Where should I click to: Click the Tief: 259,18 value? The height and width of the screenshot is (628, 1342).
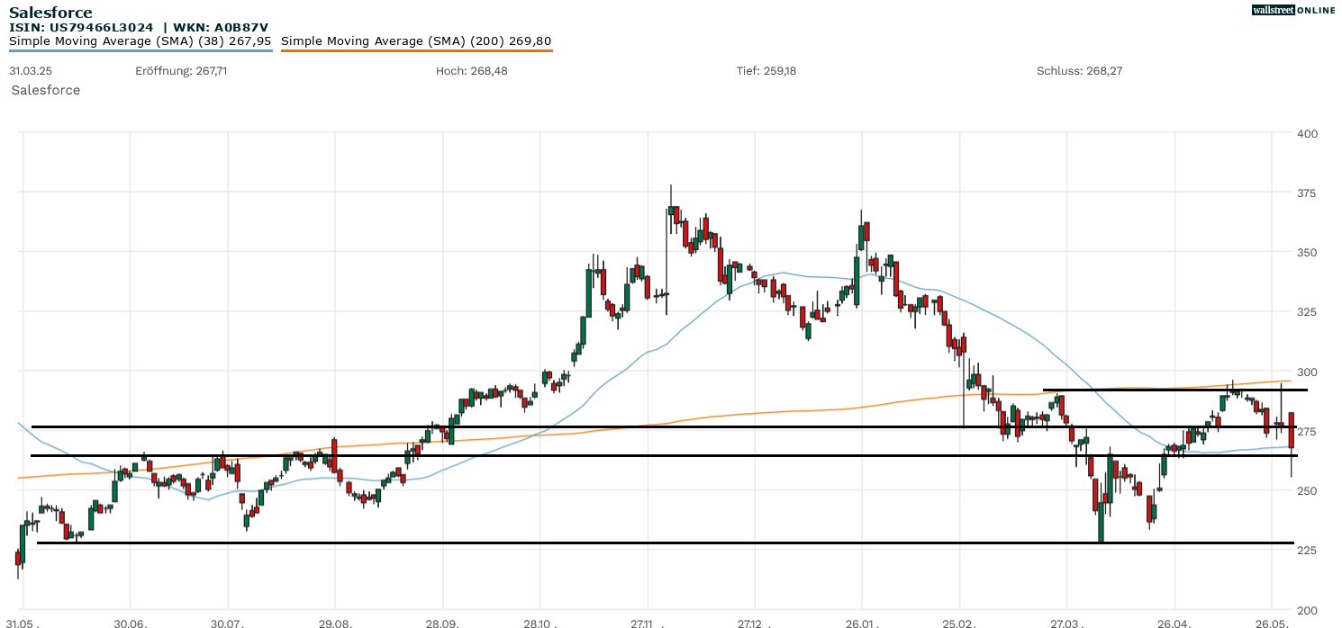(766, 71)
